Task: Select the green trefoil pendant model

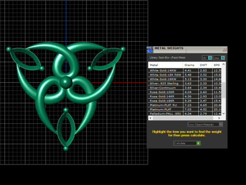Action: 66,96
